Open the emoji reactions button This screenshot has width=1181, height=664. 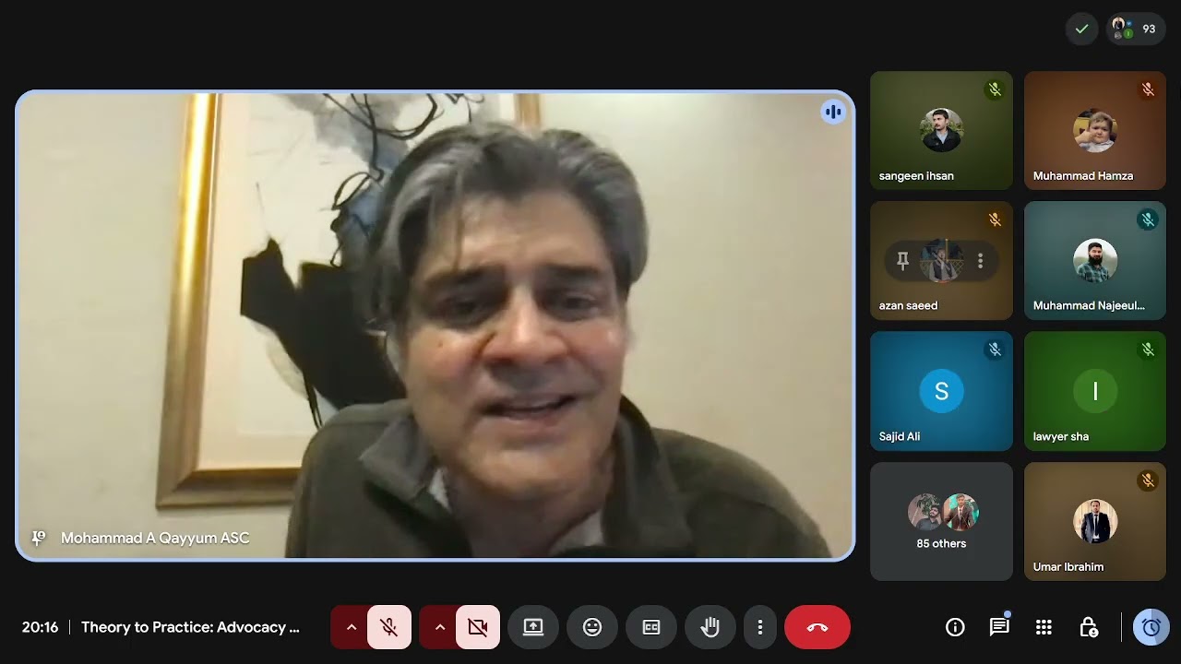592,627
